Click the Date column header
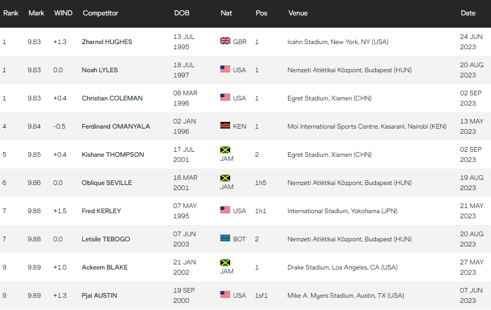491x310 pixels. pyautogui.click(x=468, y=13)
